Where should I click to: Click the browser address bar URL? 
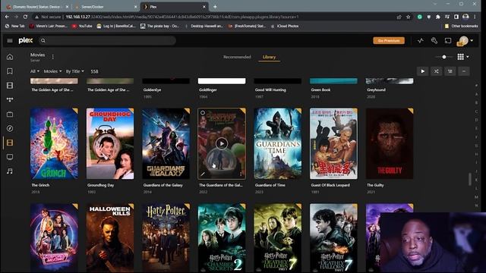pyautogui.click(x=182, y=17)
